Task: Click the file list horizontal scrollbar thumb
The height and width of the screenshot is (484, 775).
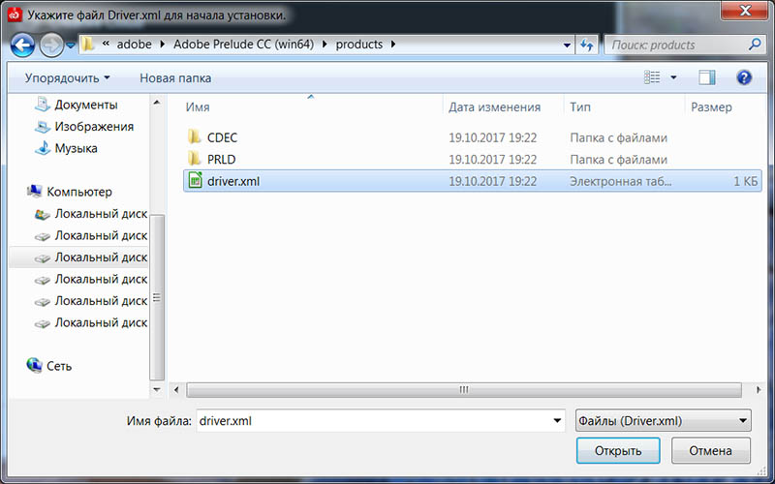Action: 464,390
